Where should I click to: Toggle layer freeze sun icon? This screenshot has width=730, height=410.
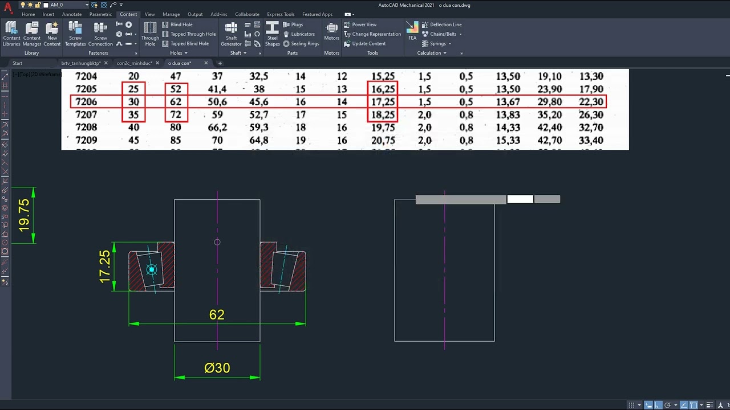[31, 5]
